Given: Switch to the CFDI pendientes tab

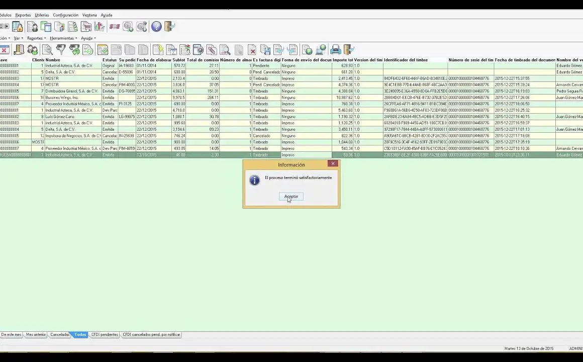Looking at the screenshot, I should pos(105,334).
